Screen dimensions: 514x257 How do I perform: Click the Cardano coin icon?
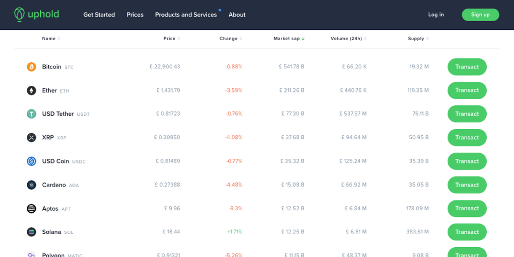[31, 185]
